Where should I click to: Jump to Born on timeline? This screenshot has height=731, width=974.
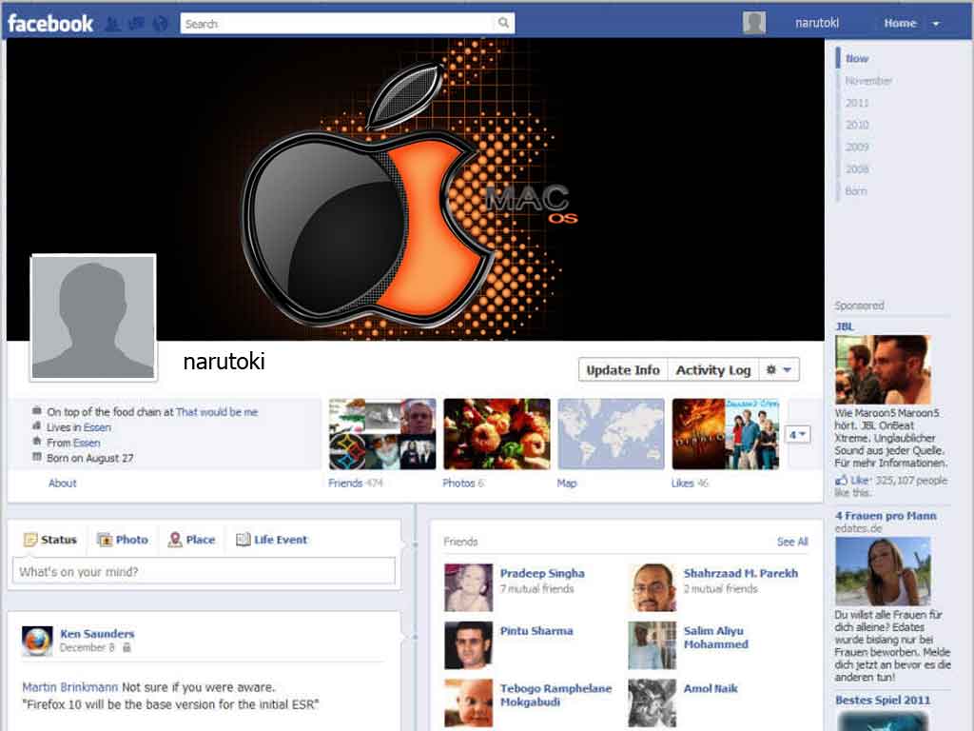pos(855,190)
